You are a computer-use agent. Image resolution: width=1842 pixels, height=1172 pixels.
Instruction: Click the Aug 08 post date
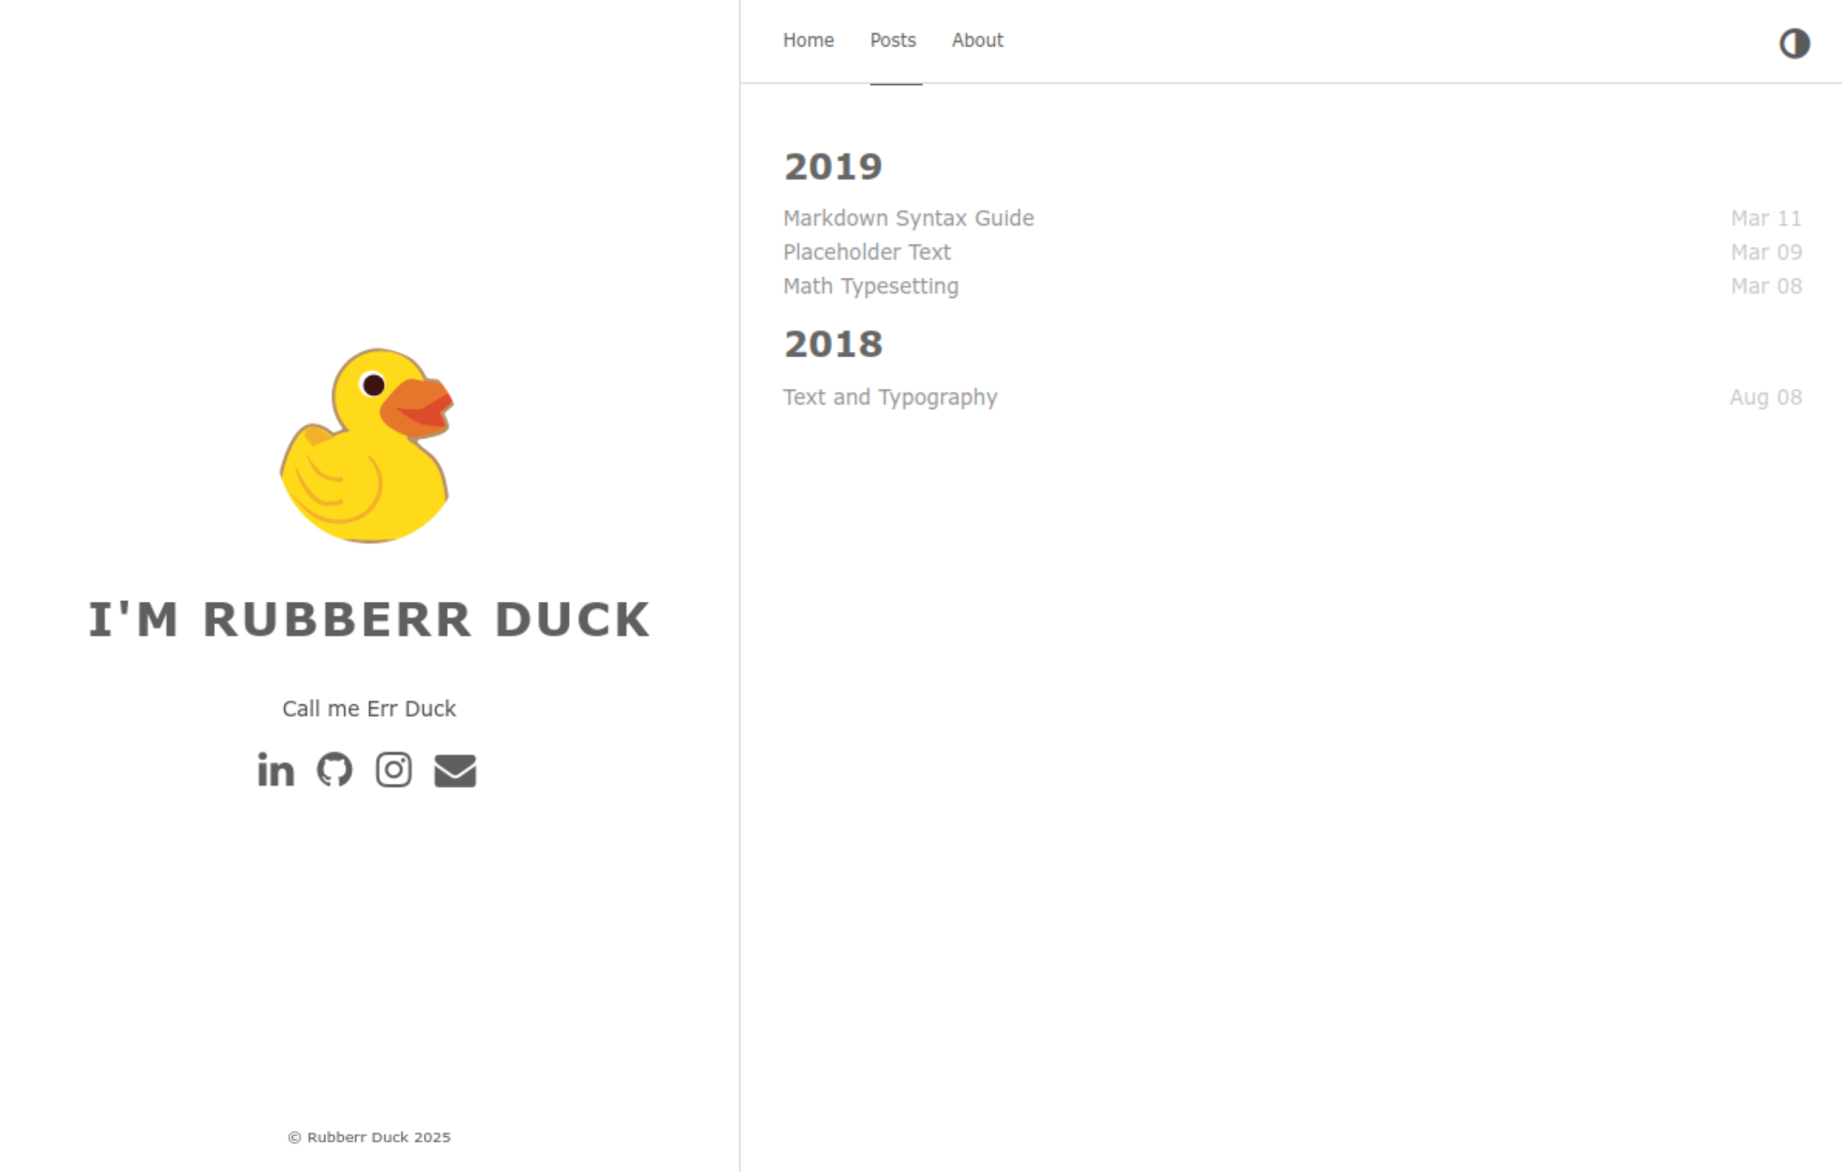tap(1765, 398)
